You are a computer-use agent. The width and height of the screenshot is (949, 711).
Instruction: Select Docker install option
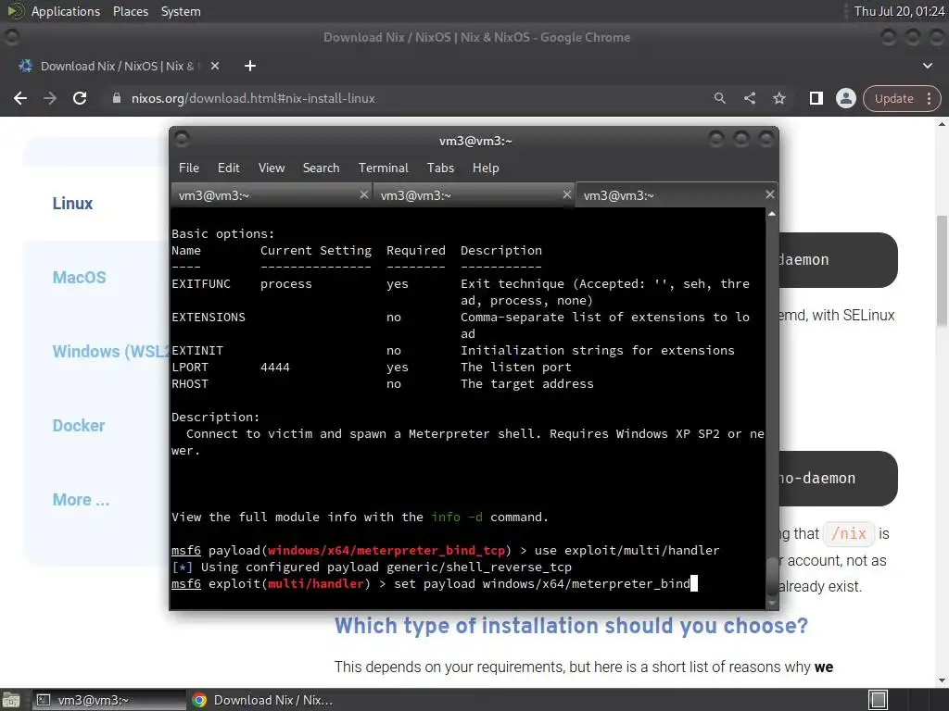tap(79, 426)
